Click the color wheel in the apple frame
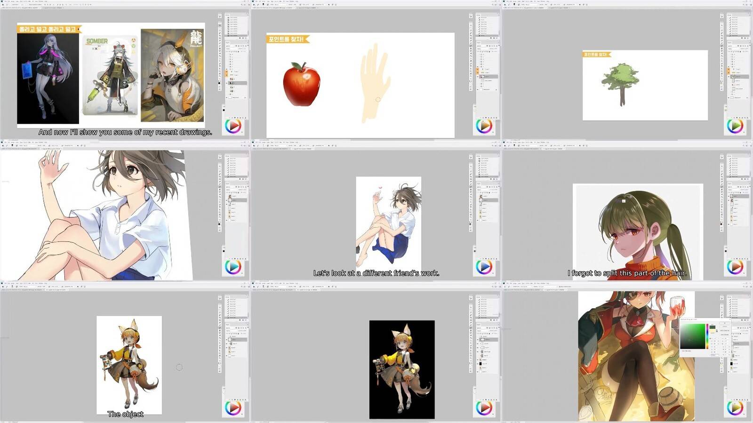 click(484, 126)
